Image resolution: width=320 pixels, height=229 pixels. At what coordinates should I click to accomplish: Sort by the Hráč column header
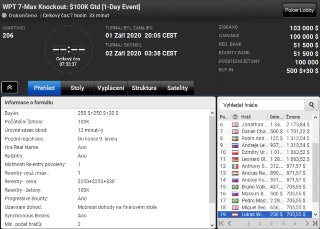click(x=253, y=117)
